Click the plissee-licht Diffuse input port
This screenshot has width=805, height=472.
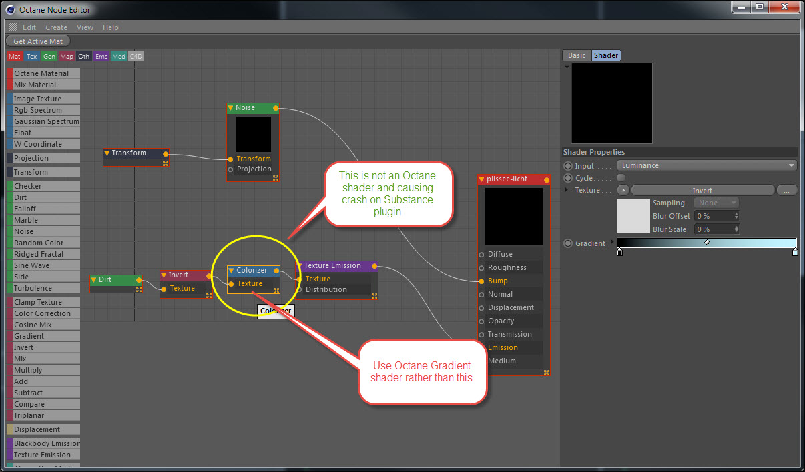pyautogui.click(x=482, y=255)
